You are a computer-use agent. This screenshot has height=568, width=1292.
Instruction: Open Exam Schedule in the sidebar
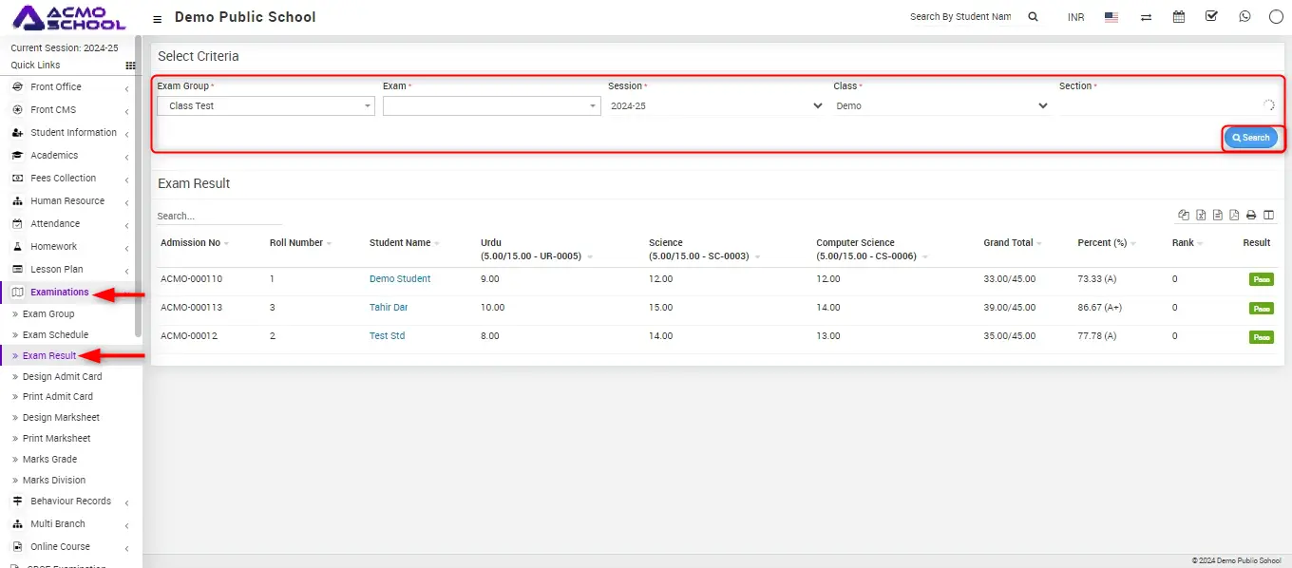pos(55,335)
